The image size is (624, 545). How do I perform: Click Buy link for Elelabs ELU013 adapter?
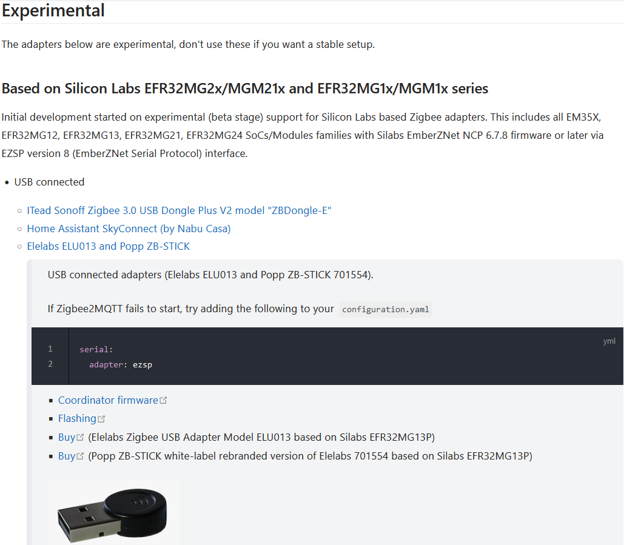tap(67, 437)
